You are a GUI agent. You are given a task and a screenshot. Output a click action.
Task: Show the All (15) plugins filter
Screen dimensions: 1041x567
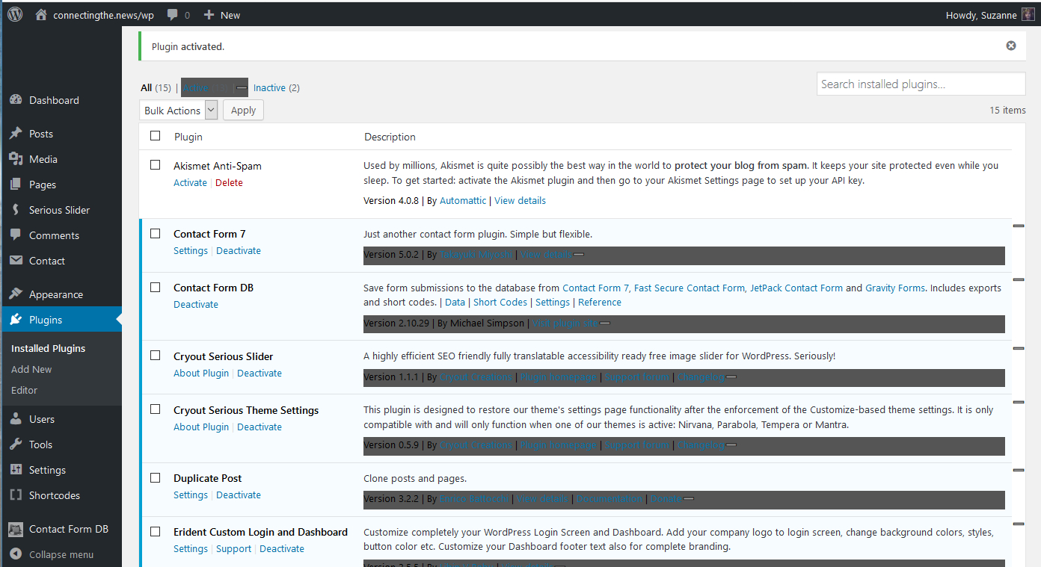pyautogui.click(x=156, y=87)
